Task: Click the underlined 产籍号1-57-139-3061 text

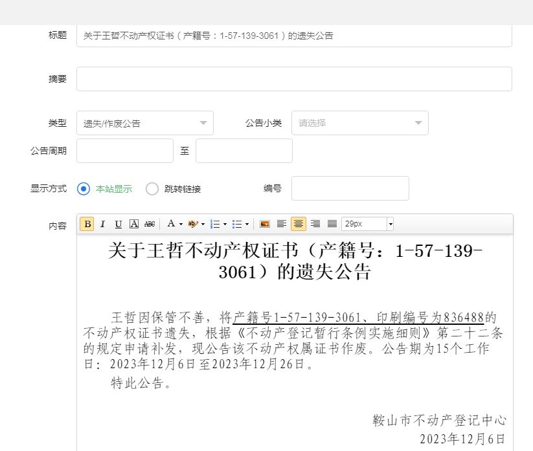Action: pos(297,318)
